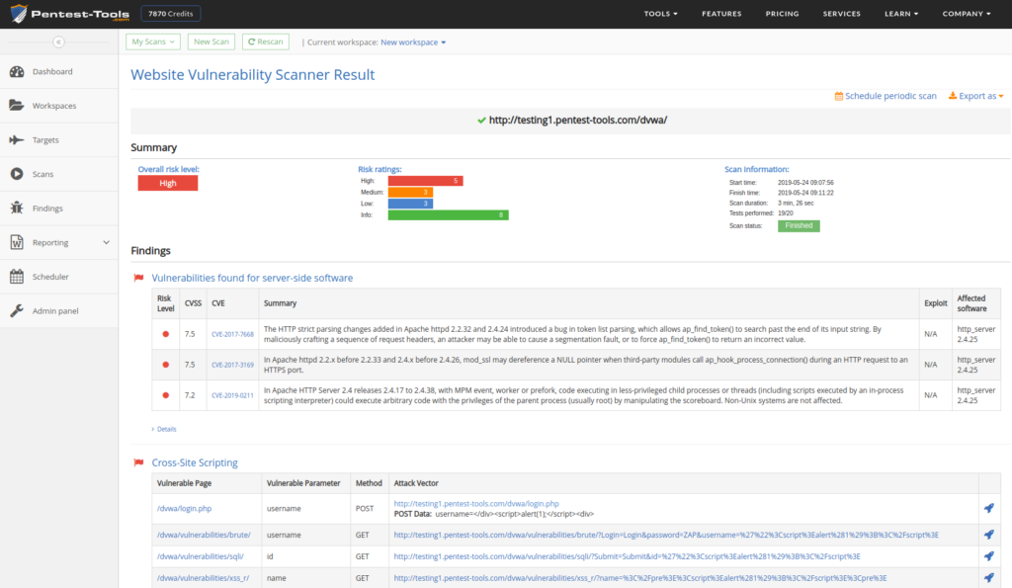Open the My Scans dropdown
1012x588 pixels.
153,42
